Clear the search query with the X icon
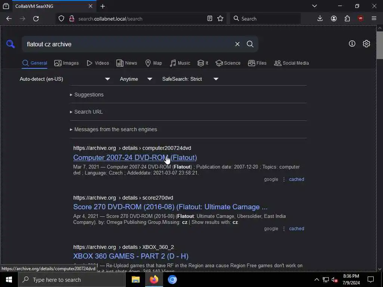Screen dimensions: 383x287 (x=237, y=44)
